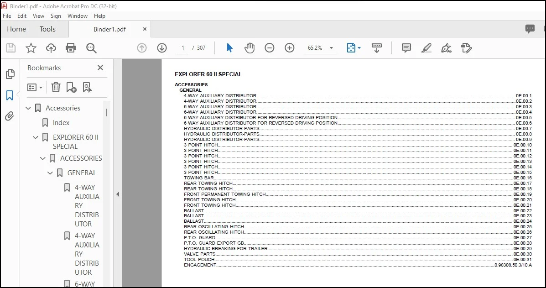Click TOWING BAR entry in contents
The height and width of the screenshot is (288, 546).
199,178
